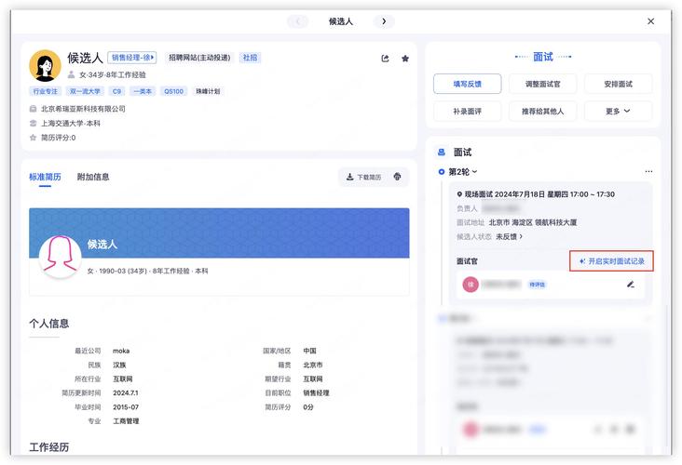
Task: Select the 标准简历 tab
Action: pos(45,177)
